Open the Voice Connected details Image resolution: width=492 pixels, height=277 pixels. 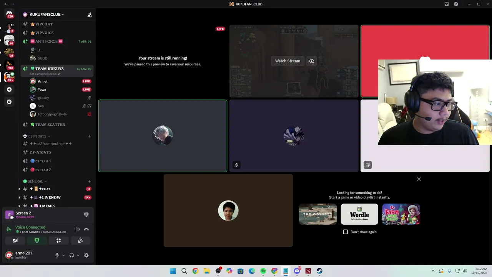point(30,227)
